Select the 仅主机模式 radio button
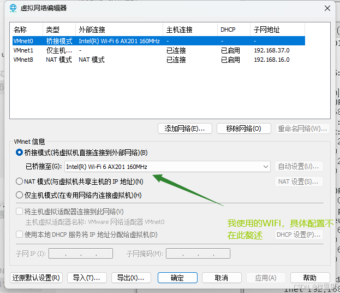The width and height of the screenshot is (340, 293). tap(19, 195)
